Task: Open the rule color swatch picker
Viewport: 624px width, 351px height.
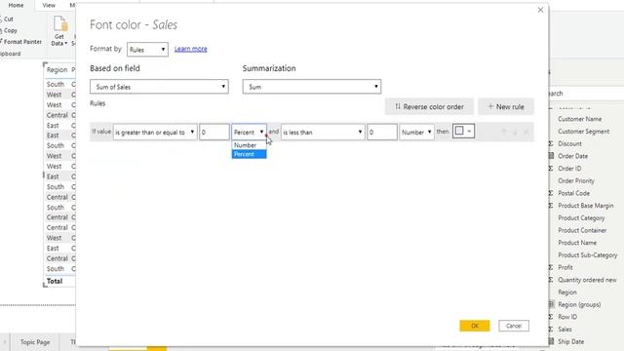Action: pyautogui.click(x=464, y=132)
